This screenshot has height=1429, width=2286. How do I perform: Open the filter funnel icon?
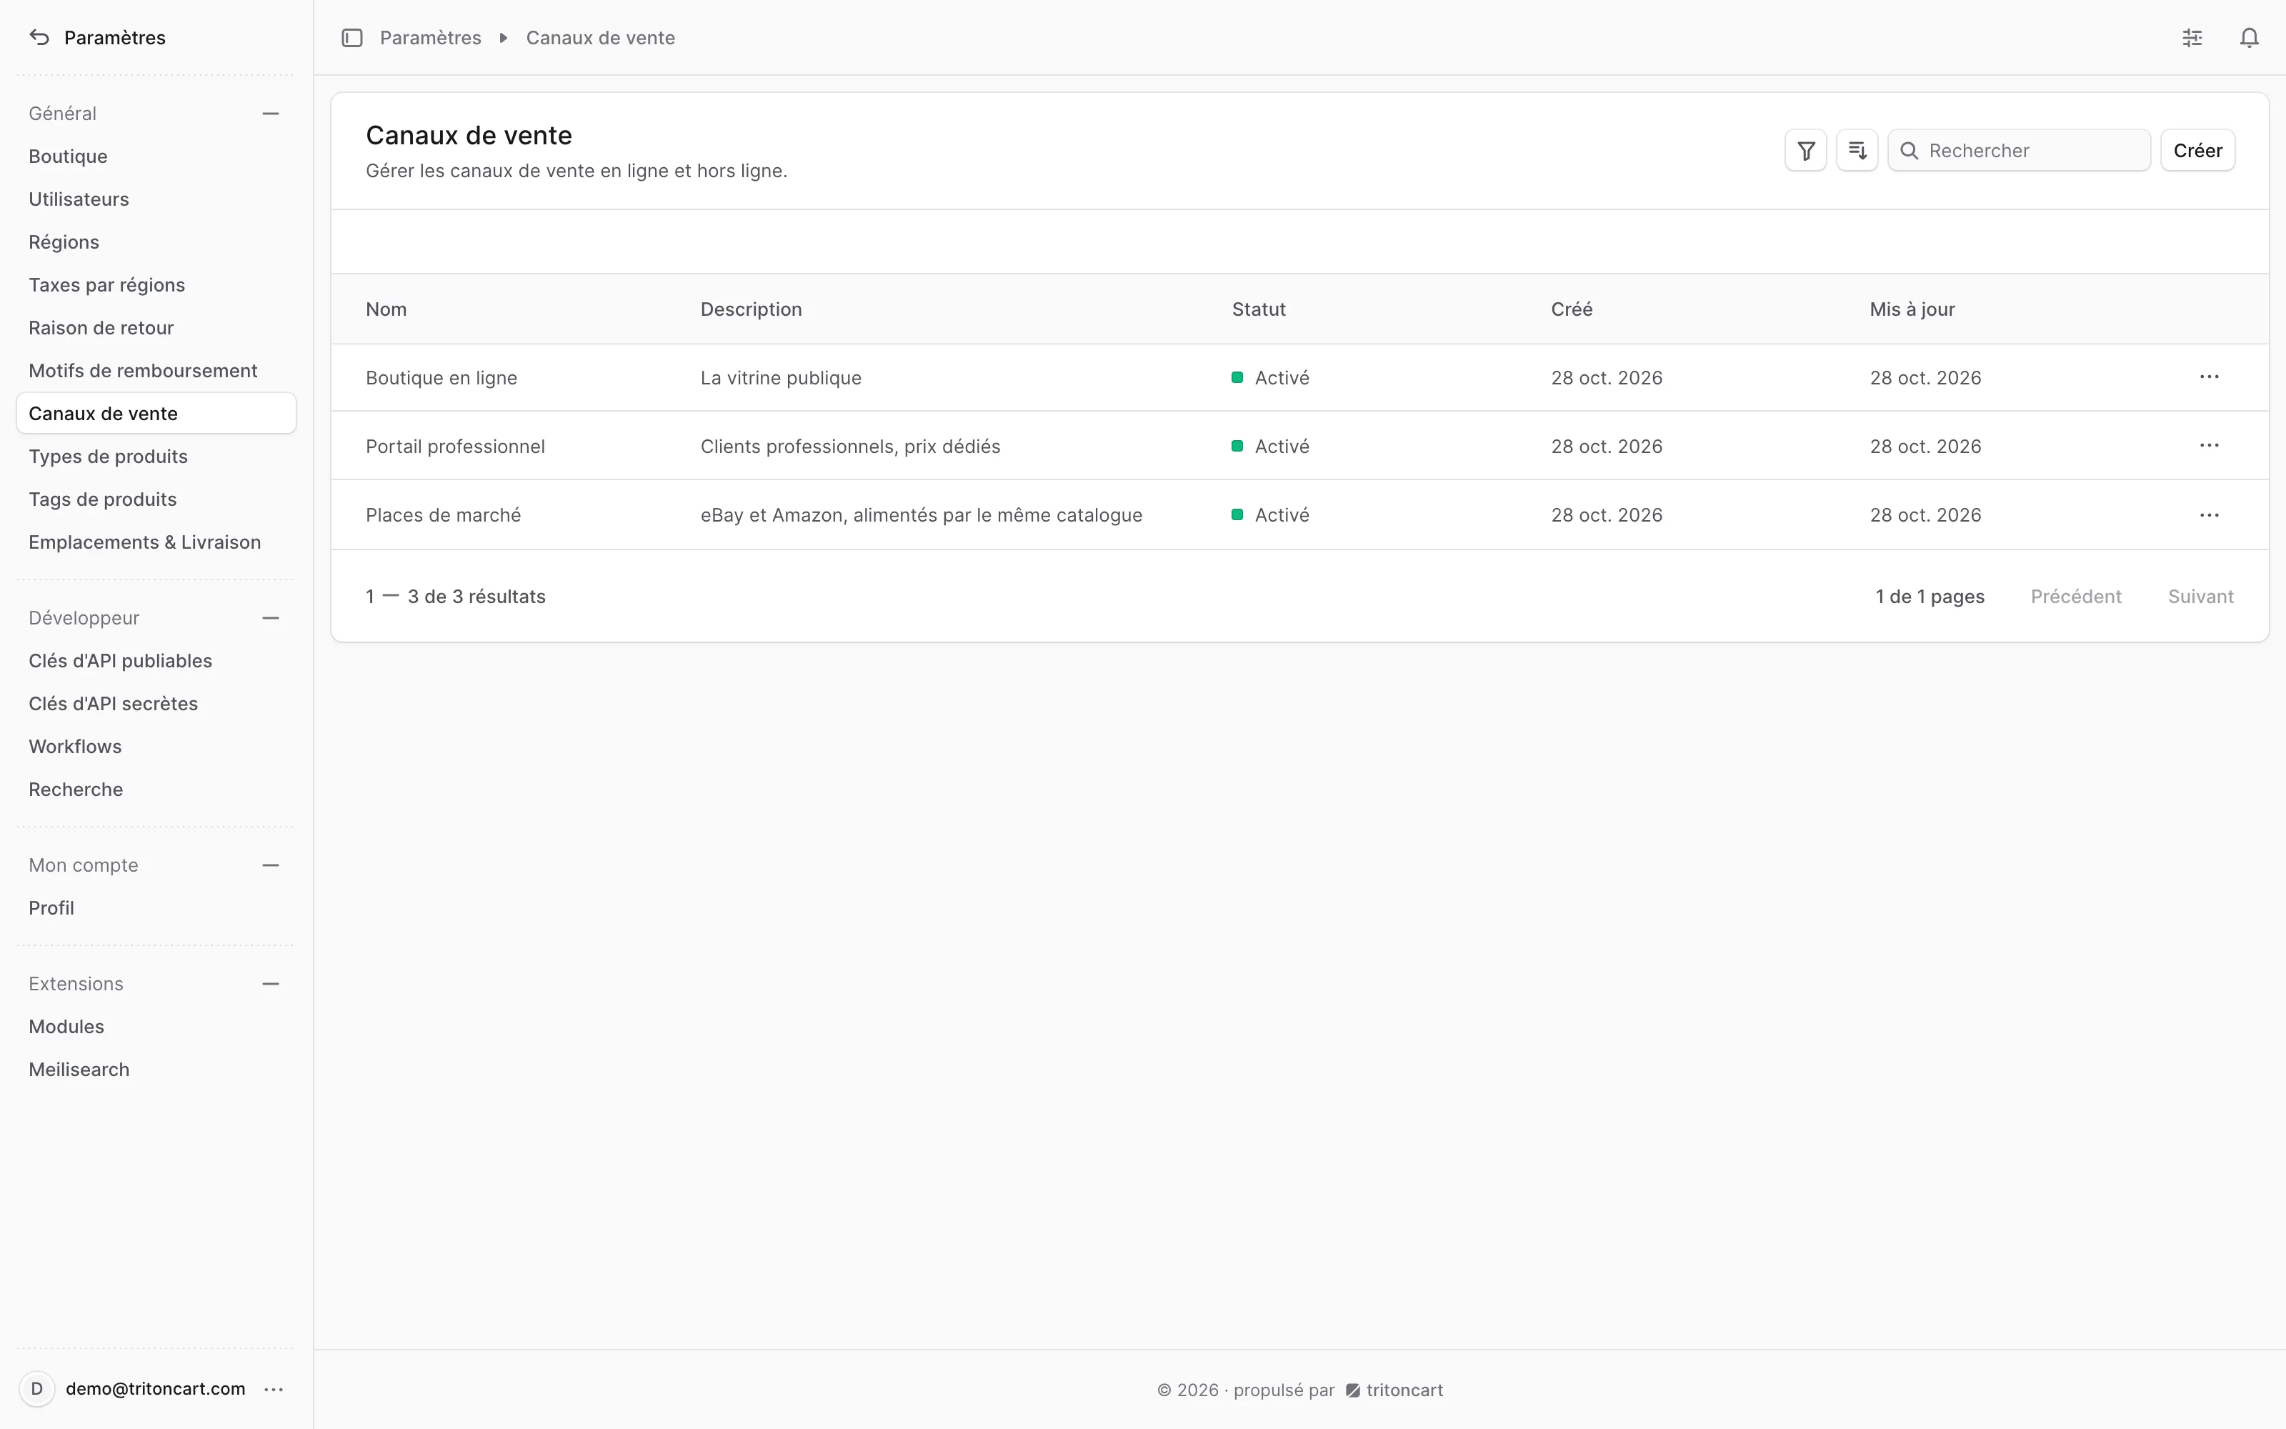point(1805,150)
